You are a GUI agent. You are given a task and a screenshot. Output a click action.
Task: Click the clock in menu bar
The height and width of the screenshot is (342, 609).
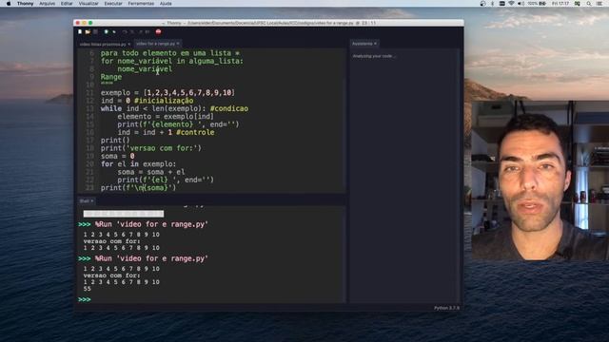coord(560,4)
